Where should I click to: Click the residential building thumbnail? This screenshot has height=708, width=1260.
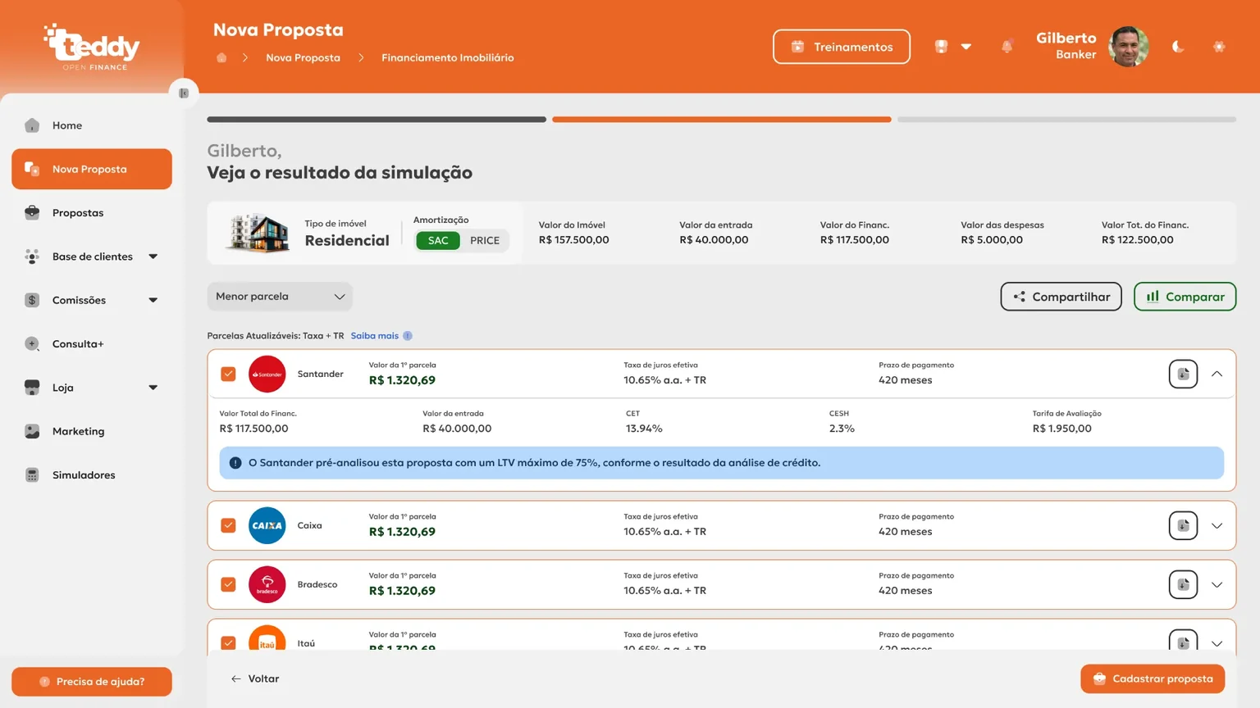click(258, 234)
